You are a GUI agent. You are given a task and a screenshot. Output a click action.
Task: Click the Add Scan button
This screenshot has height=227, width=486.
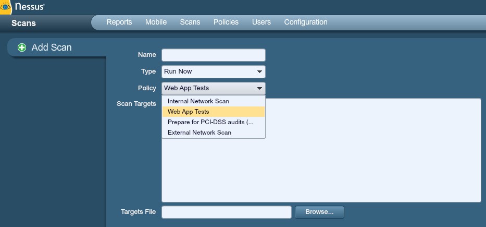pos(57,47)
